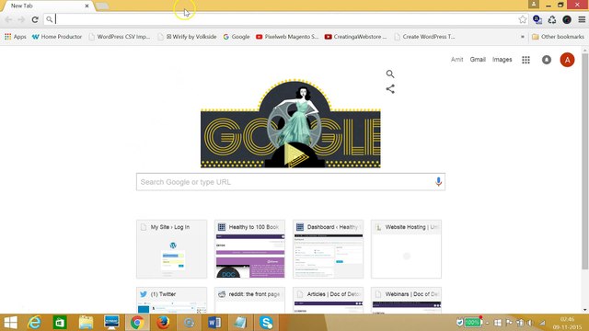Open Google notifications bell
The width and height of the screenshot is (589, 331).
tap(547, 60)
